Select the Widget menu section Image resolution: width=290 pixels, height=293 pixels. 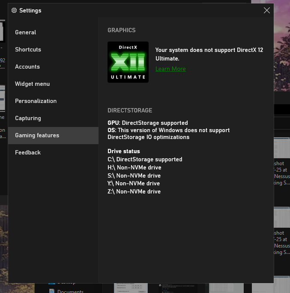(53, 84)
